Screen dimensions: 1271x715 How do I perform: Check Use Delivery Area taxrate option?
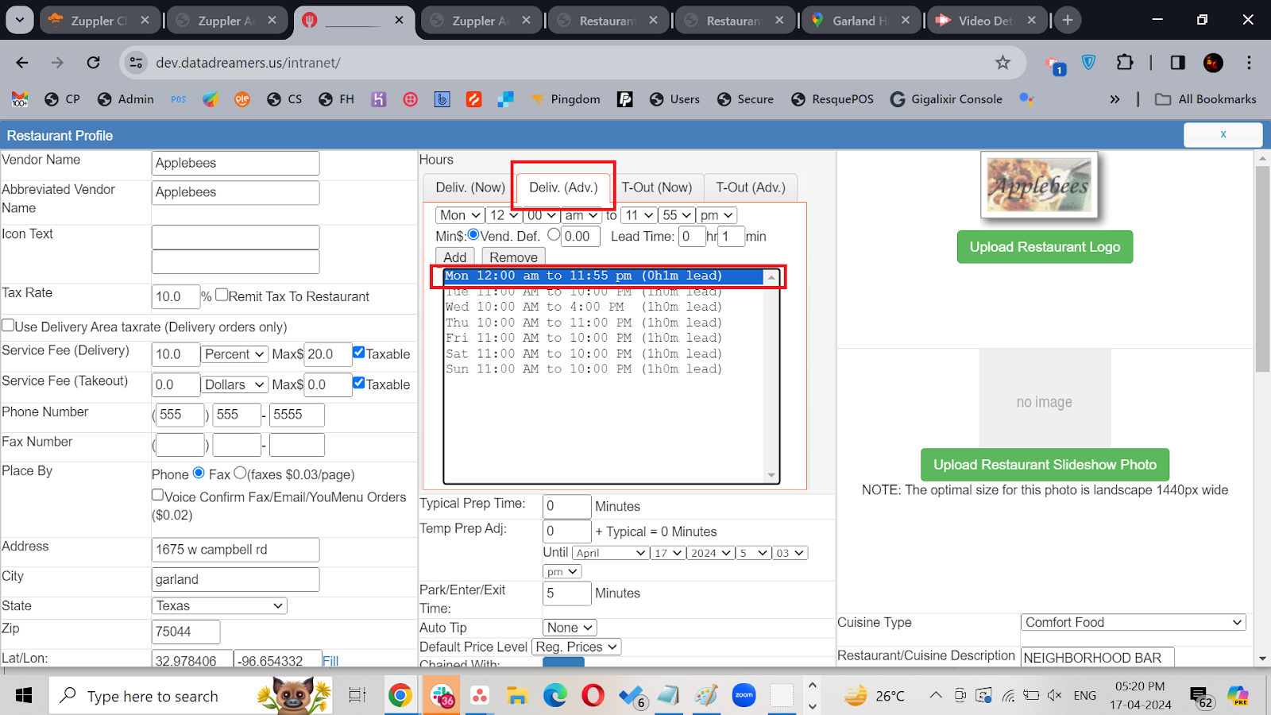[x=8, y=325]
